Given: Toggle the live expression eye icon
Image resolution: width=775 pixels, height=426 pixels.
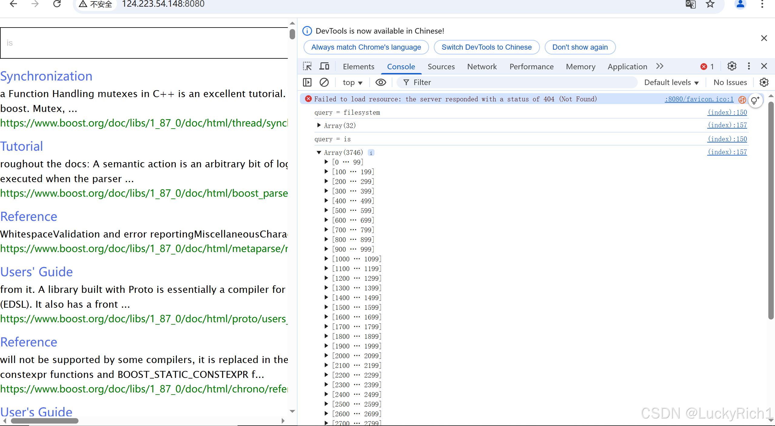Looking at the screenshot, I should pyautogui.click(x=381, y=82).
